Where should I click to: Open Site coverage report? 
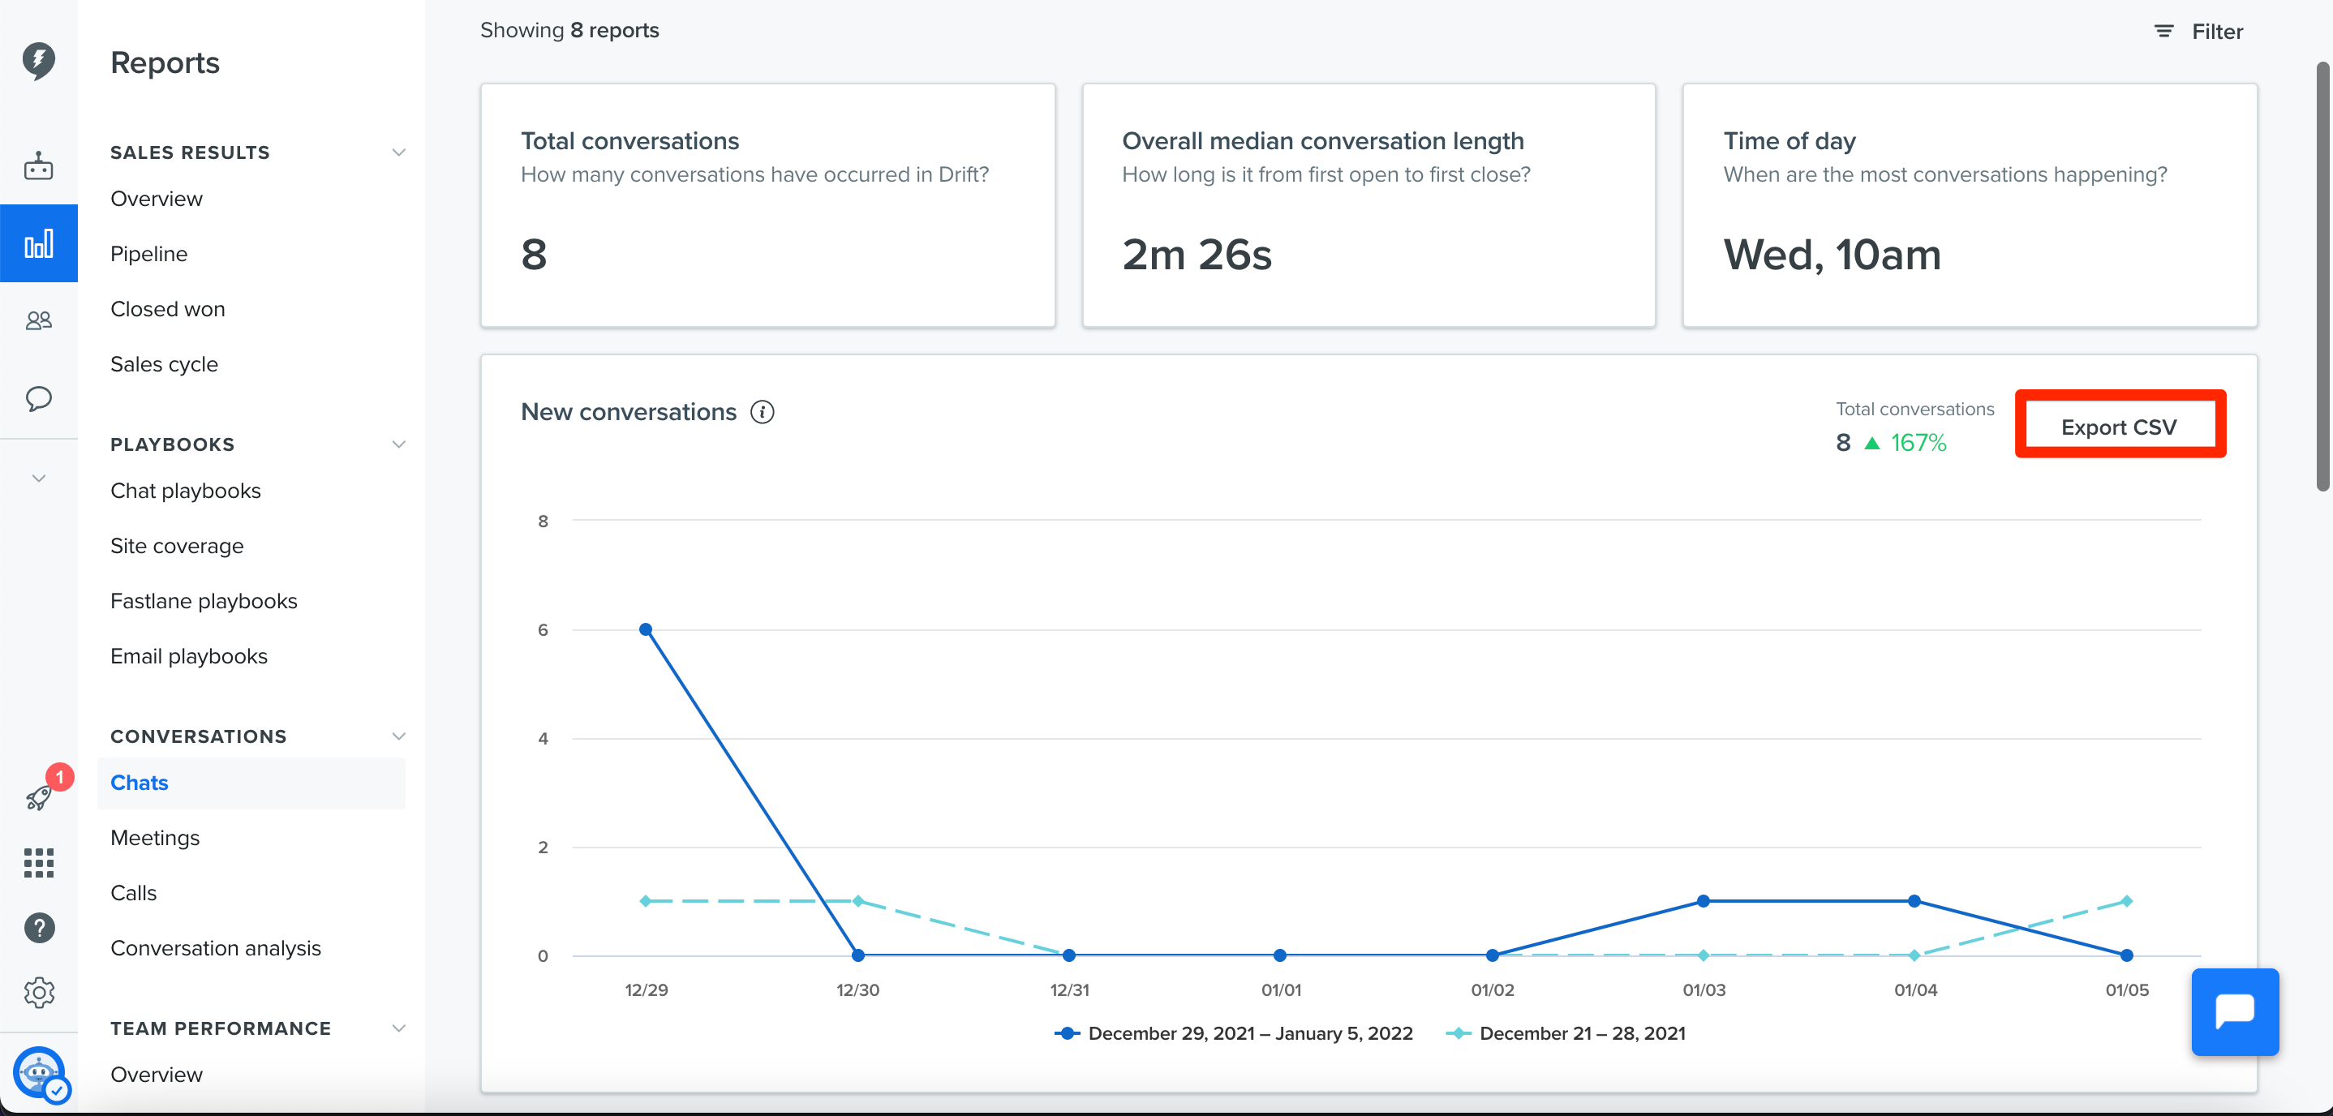[x=177, y=546]
